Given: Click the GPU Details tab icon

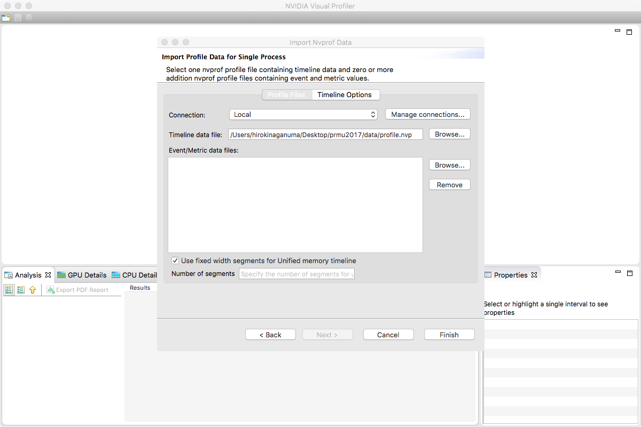Looking at the screenshot, I should [62, 275].
